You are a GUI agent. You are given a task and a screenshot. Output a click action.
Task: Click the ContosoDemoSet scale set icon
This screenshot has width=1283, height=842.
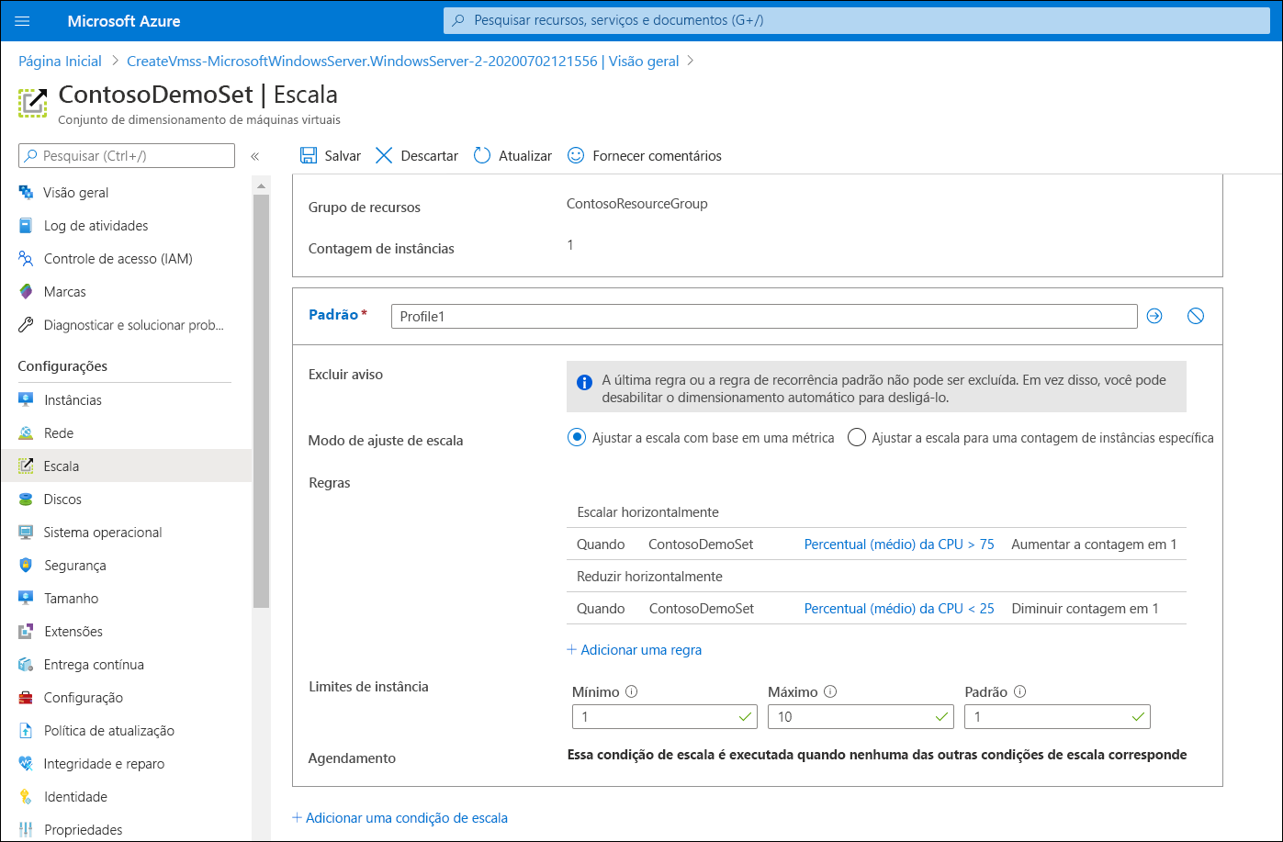click(x=32, y=103)
